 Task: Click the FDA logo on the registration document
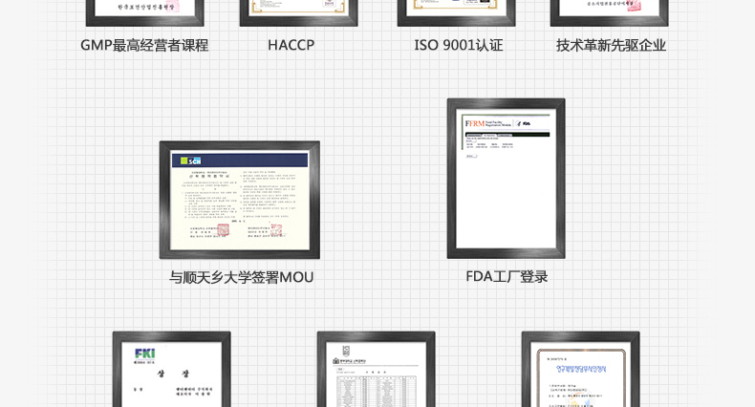pyautogui.click(x=524, y=124)
